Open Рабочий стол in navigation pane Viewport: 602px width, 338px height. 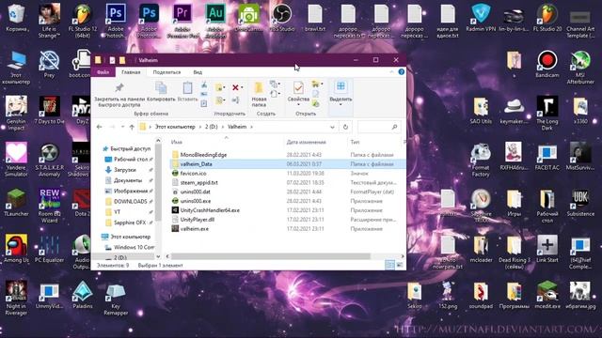pos(131,159)
